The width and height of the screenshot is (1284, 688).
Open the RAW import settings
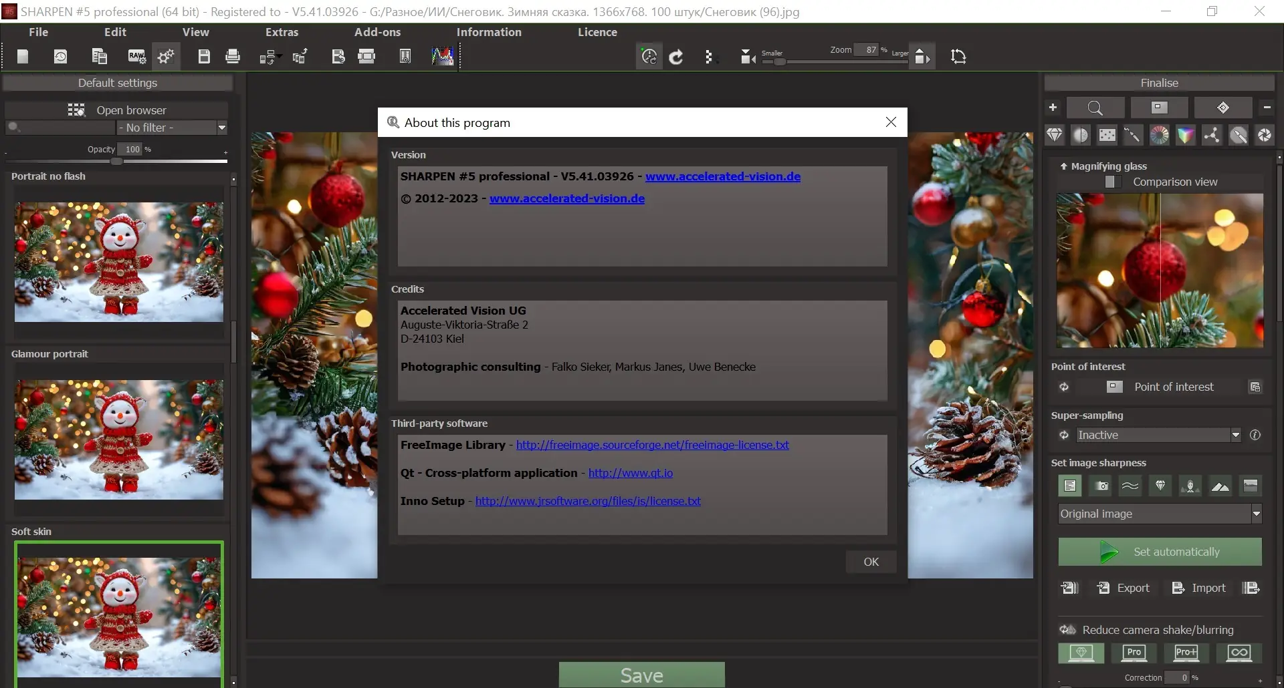(x=136, y=56)
